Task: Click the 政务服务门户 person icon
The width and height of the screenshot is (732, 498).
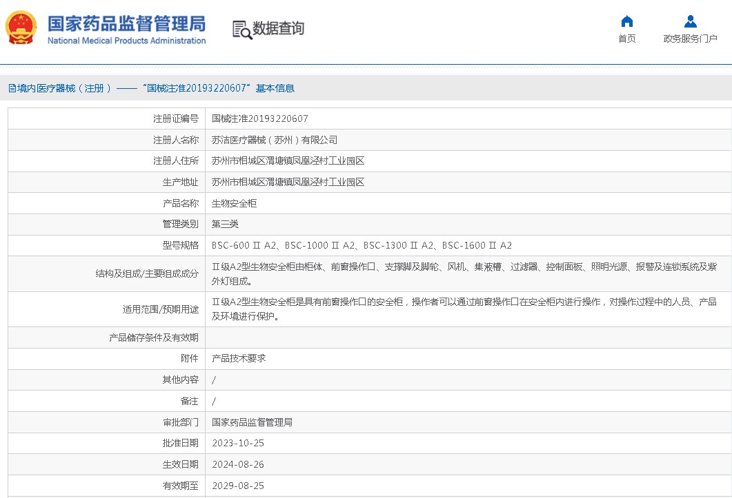Action: (x=690, y=21)
